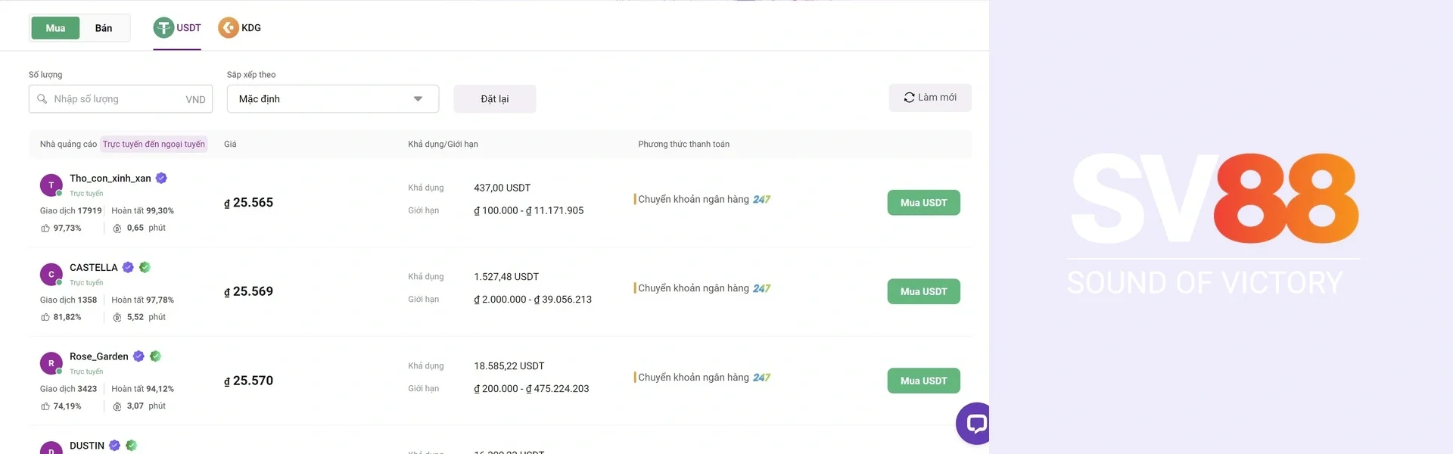The width and height of the screenshot is (1453, 454).
Task: Click Tho_con_xinh_xan's purple avatar
Action: click(x=51, y=185)
